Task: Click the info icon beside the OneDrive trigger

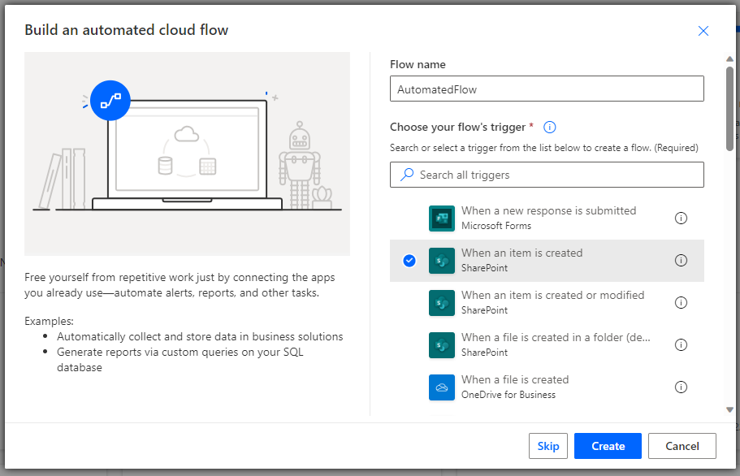Action: pyautogui.click(x=681, y=387)
